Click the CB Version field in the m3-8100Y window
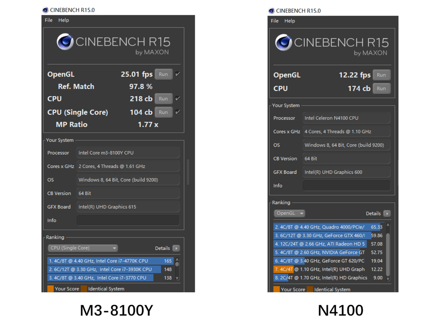This screenshot has height=333, width=444. coord(128,193)
